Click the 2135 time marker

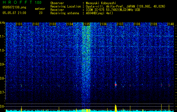click(x=86, y=24)
